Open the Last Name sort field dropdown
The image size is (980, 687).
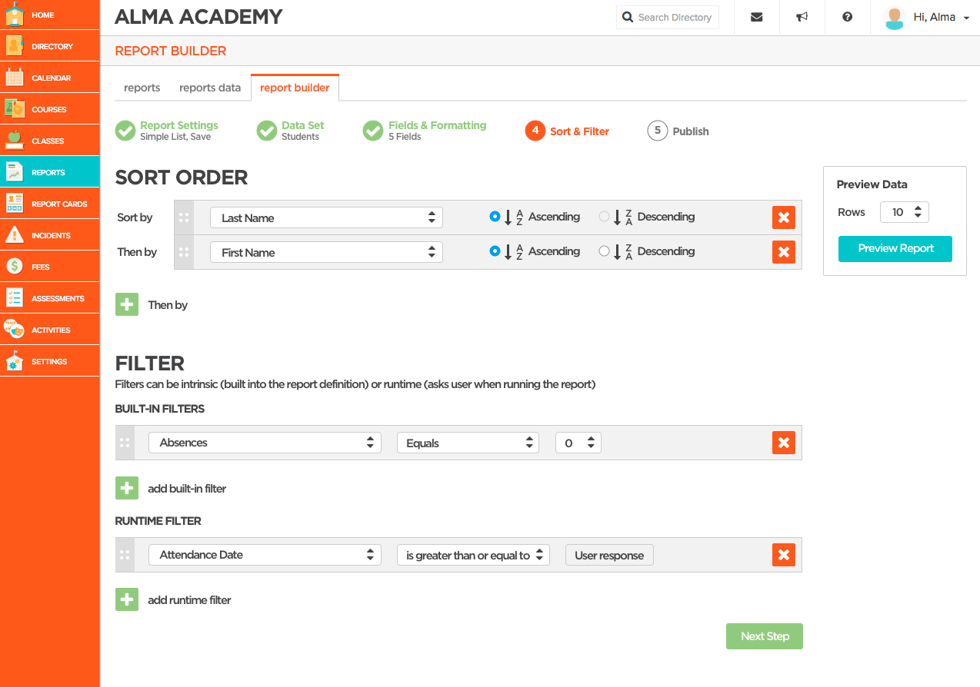pos(326,217)
